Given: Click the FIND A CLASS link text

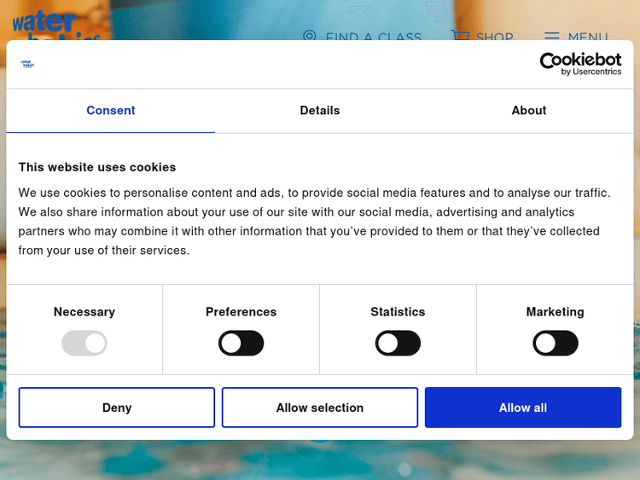Looking at the screenshot, I should 374,38.
